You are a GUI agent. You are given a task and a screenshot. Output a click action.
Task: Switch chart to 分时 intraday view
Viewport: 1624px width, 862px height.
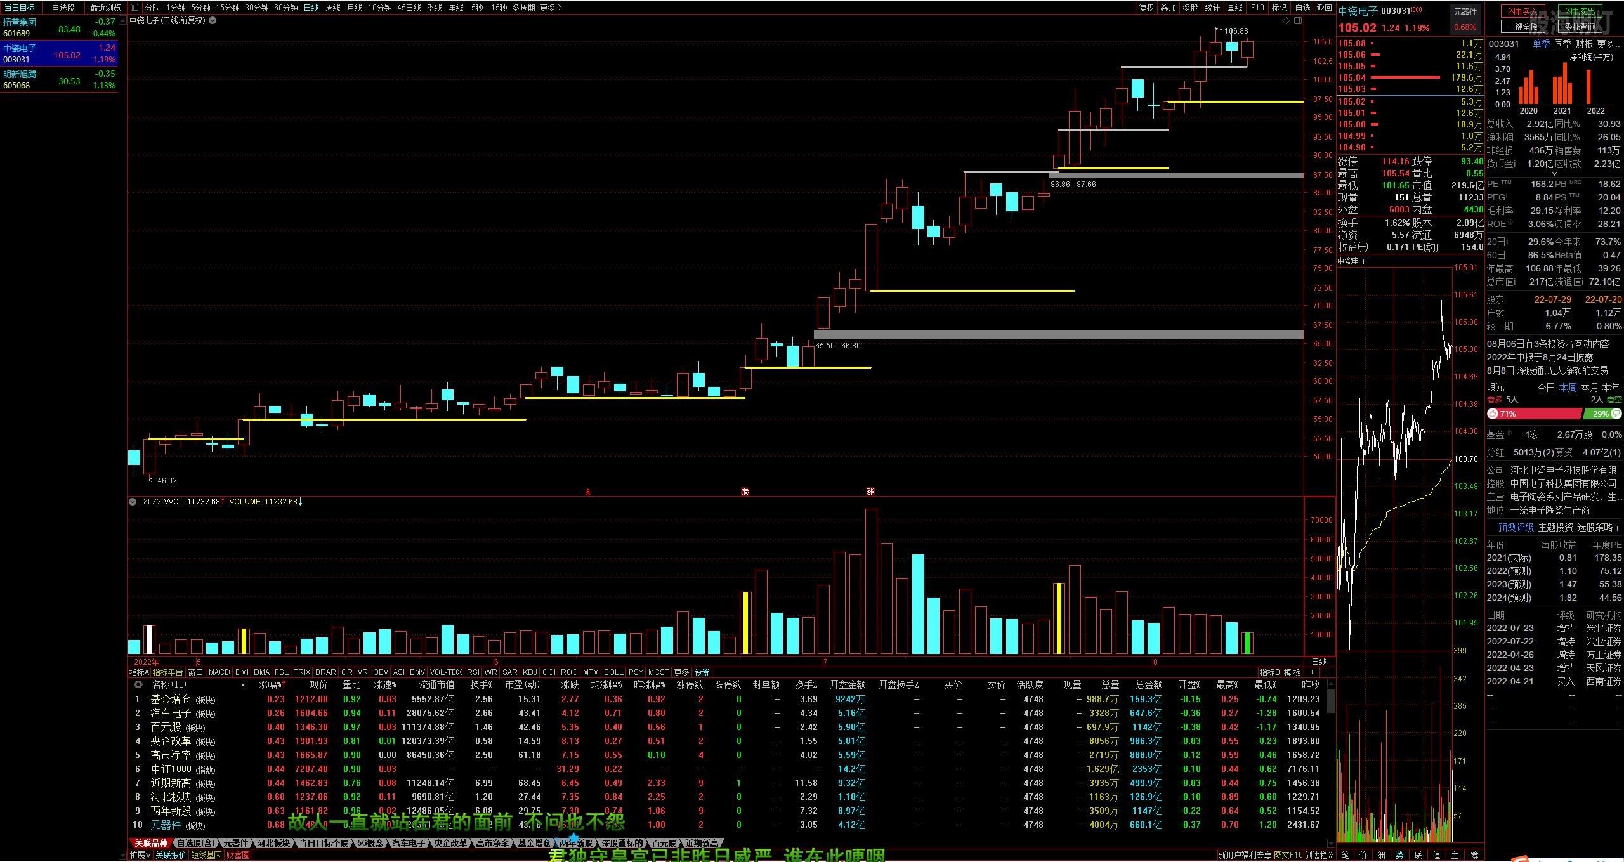coord(152,8)
